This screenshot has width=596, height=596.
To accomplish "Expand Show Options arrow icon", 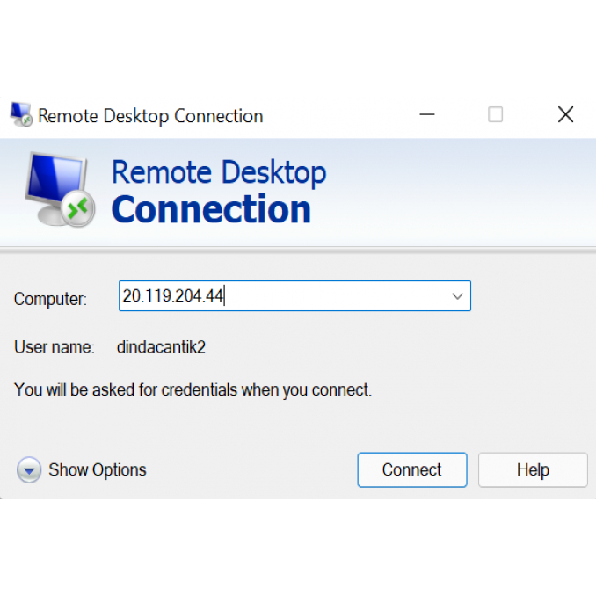I will (x=29, y=469).
